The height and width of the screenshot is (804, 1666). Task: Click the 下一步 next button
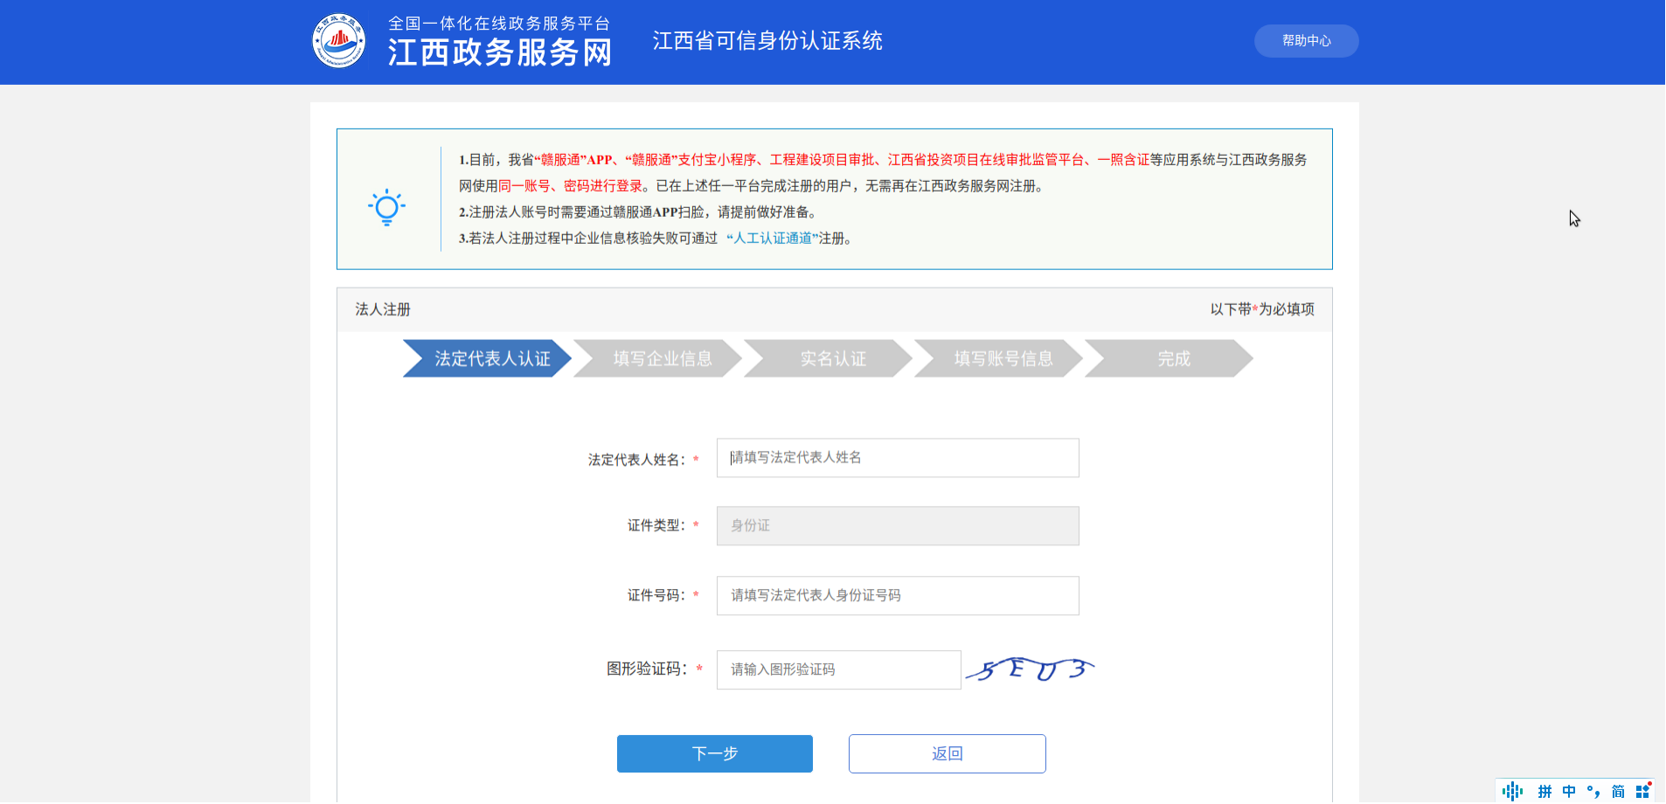point(714,753)
